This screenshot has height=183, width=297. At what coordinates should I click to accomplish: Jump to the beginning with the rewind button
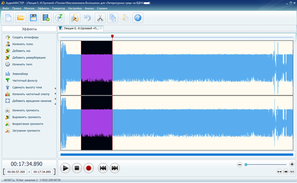(103, 168)
